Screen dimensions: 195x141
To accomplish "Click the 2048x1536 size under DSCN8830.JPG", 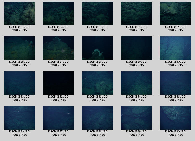I will 175,65.
